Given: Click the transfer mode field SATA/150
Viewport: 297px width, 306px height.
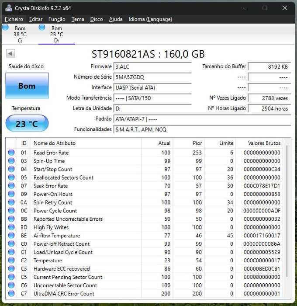Looking at the screenshot, I should coord(152,98).
